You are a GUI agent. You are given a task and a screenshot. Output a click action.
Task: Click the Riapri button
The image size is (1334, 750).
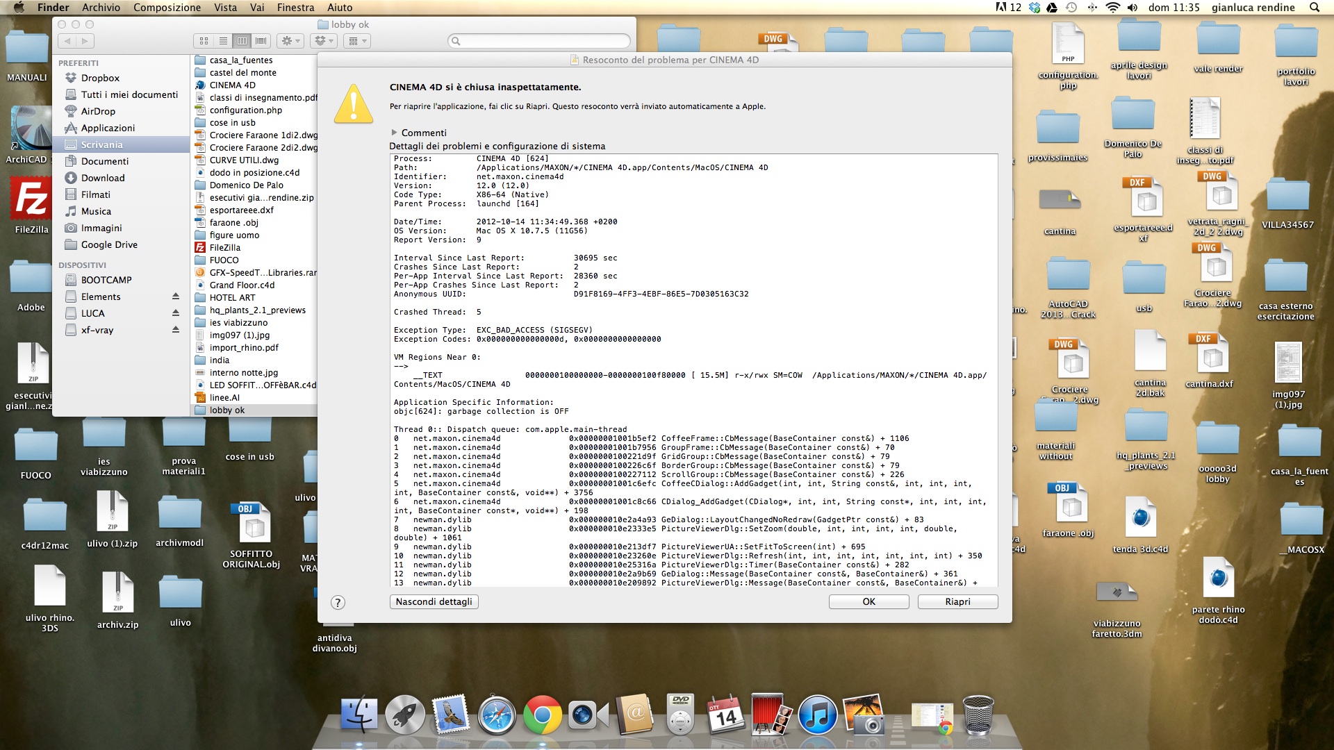(957, 602)
